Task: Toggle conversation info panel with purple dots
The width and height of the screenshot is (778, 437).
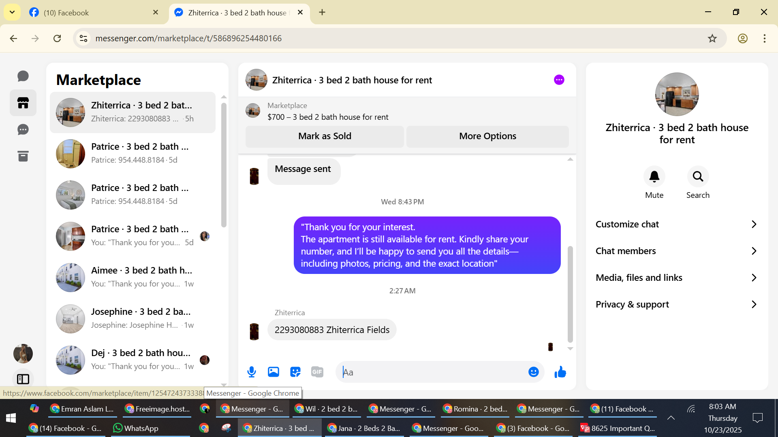Action: [x=559, y=80]
